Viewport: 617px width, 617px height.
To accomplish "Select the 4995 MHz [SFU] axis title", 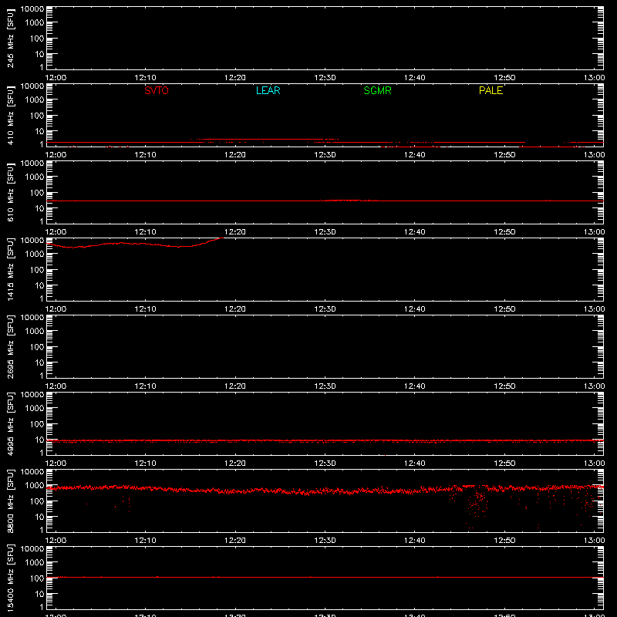I will [10, 424].
